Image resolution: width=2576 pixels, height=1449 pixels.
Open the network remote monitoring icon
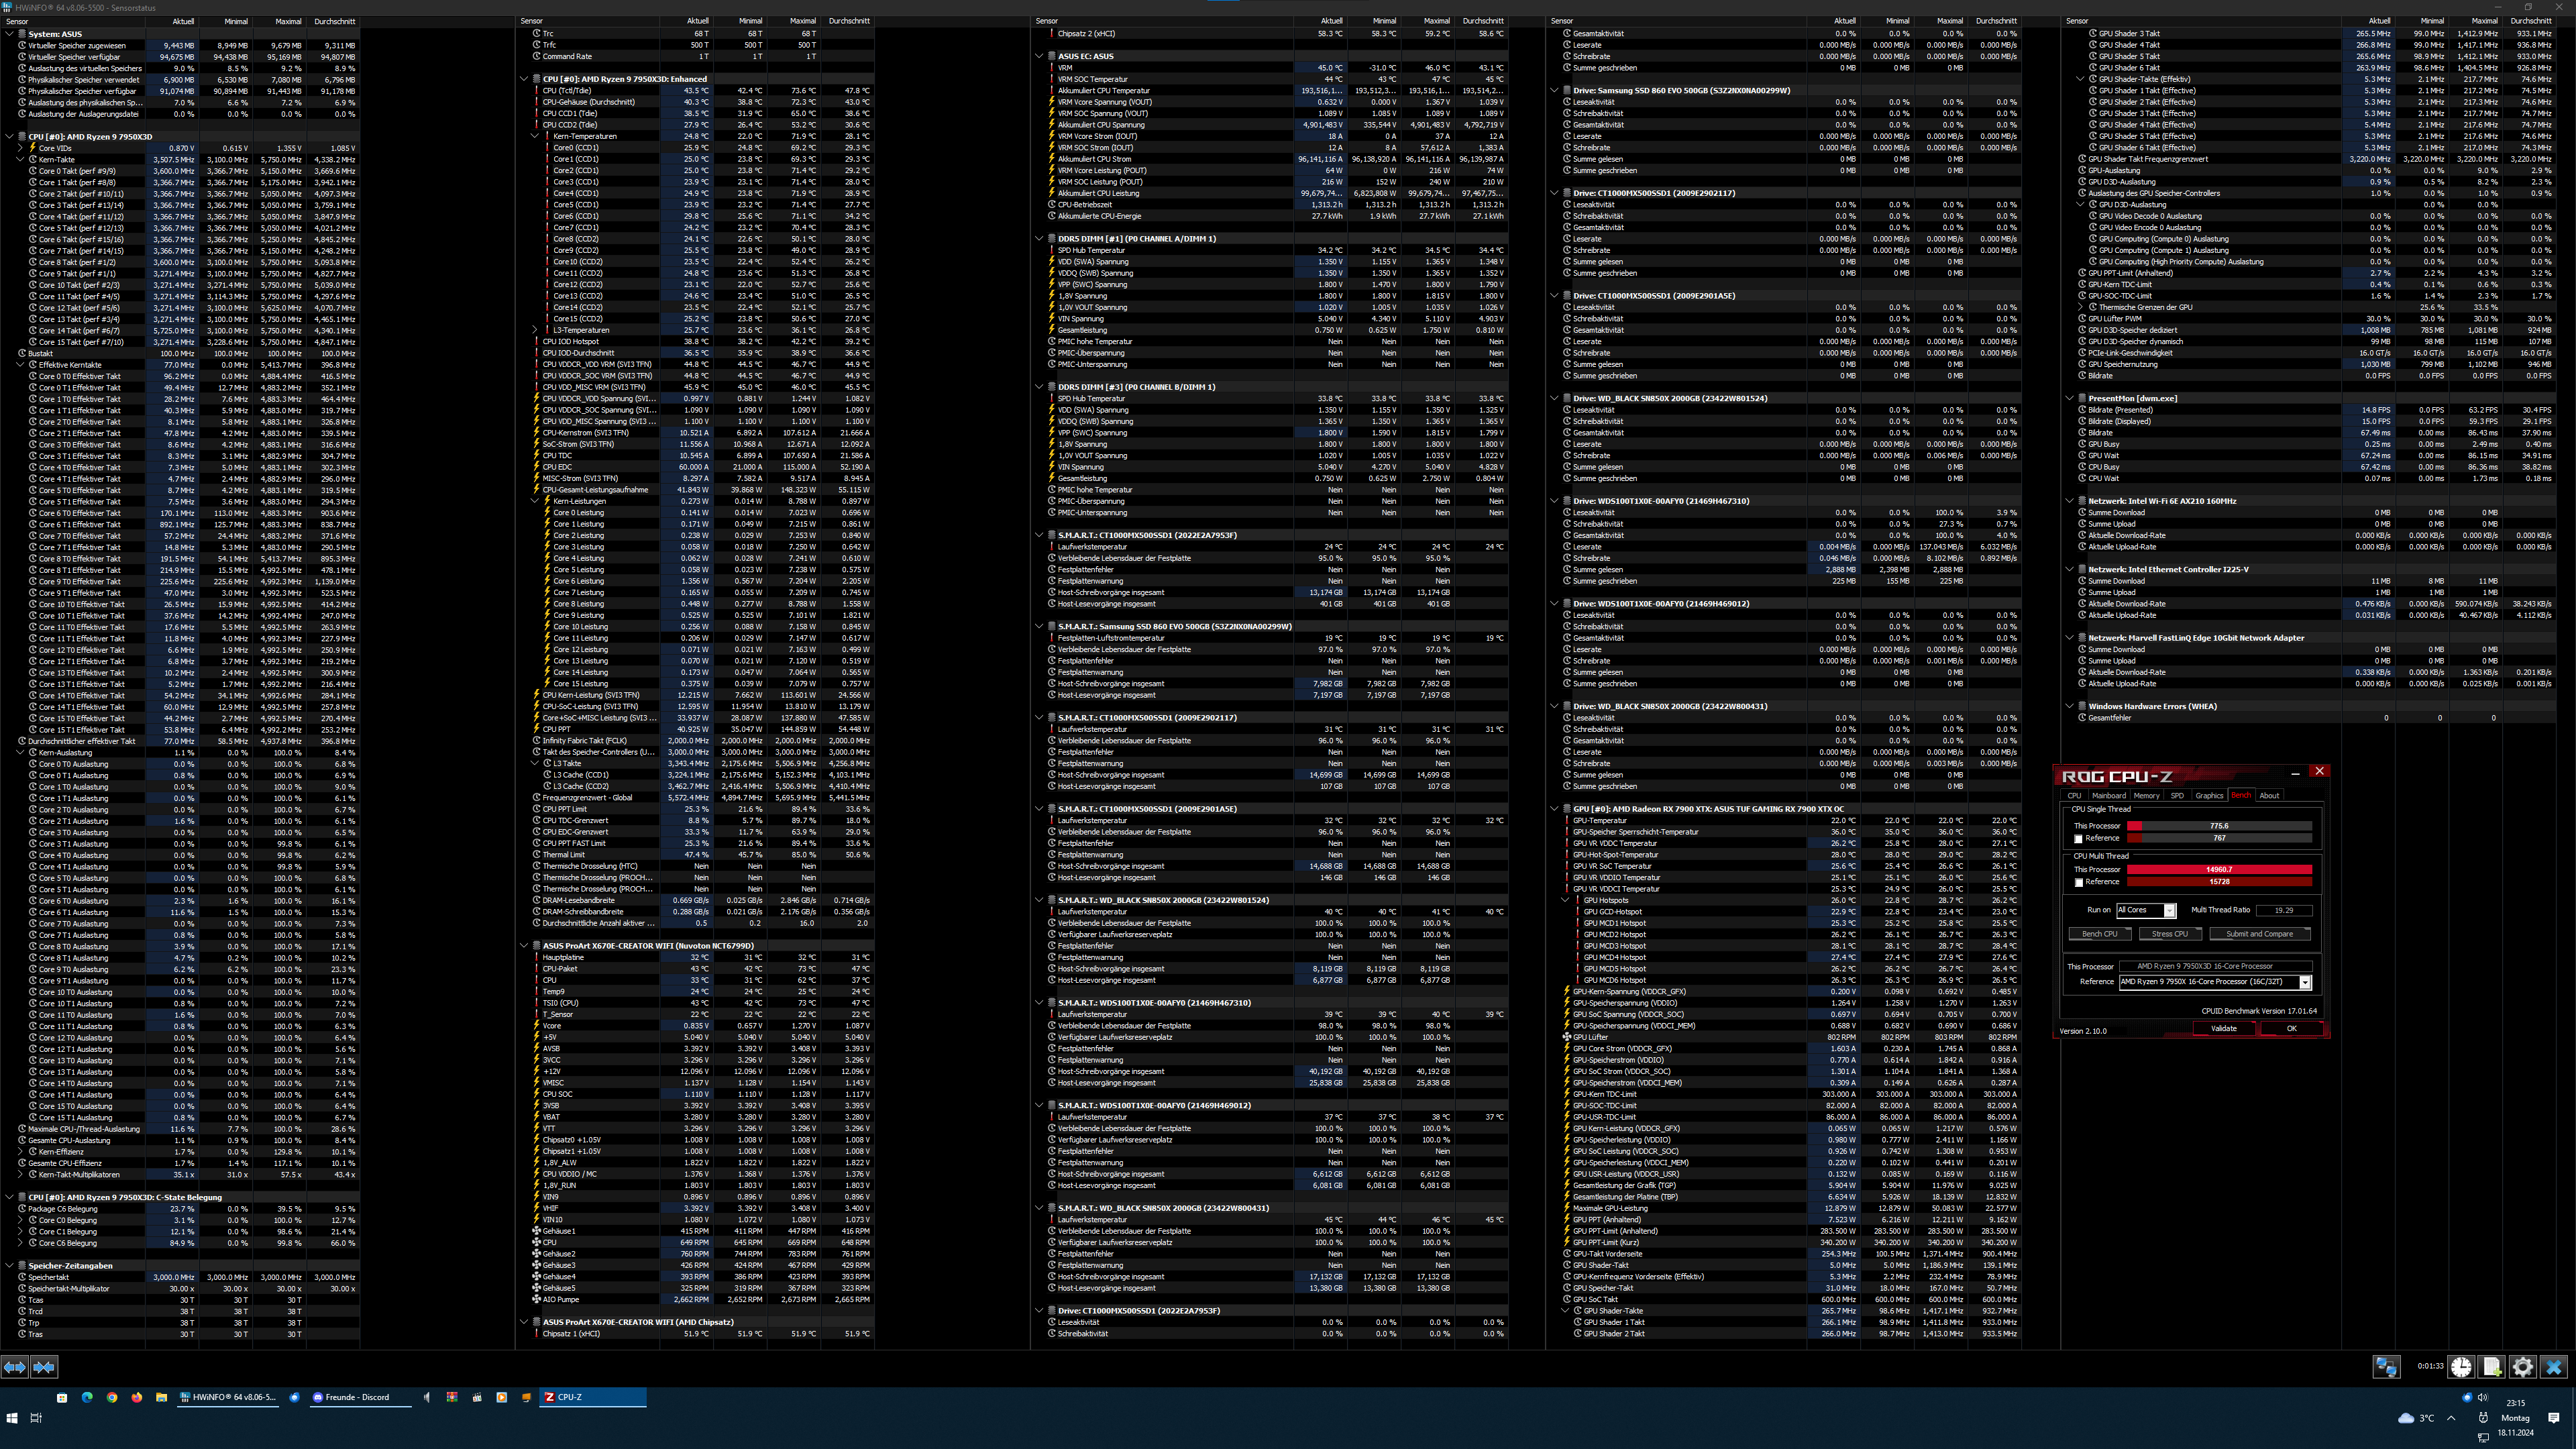tap(2387, 1367)
